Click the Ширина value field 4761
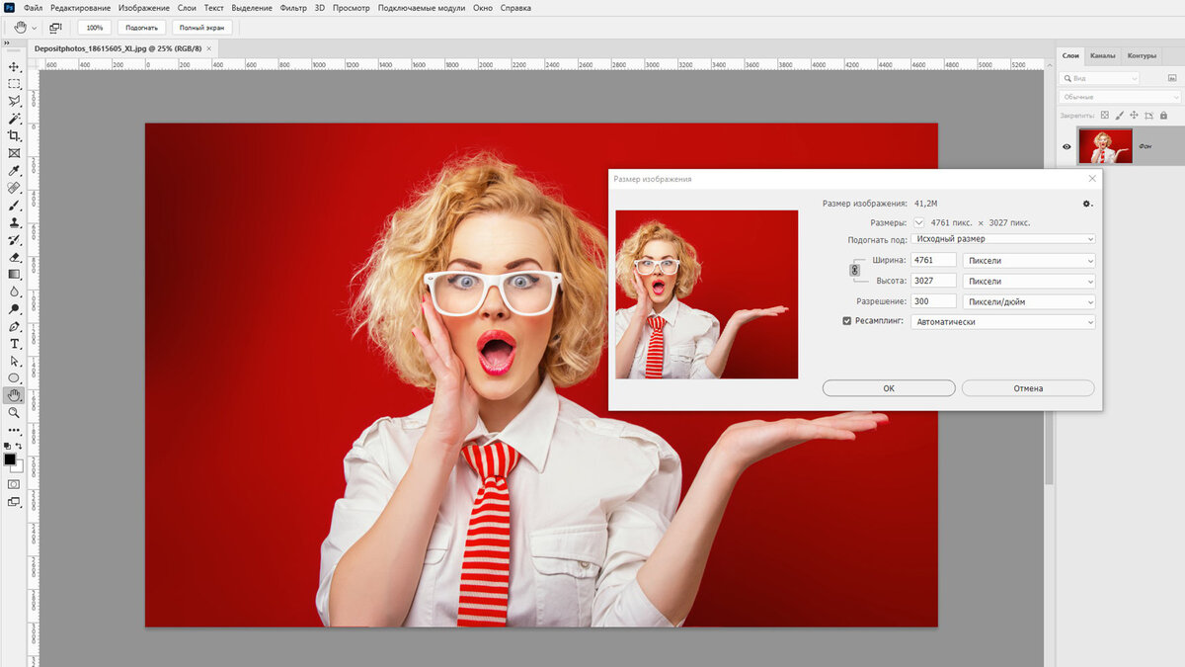The image size is (1185, 667). 933,260
